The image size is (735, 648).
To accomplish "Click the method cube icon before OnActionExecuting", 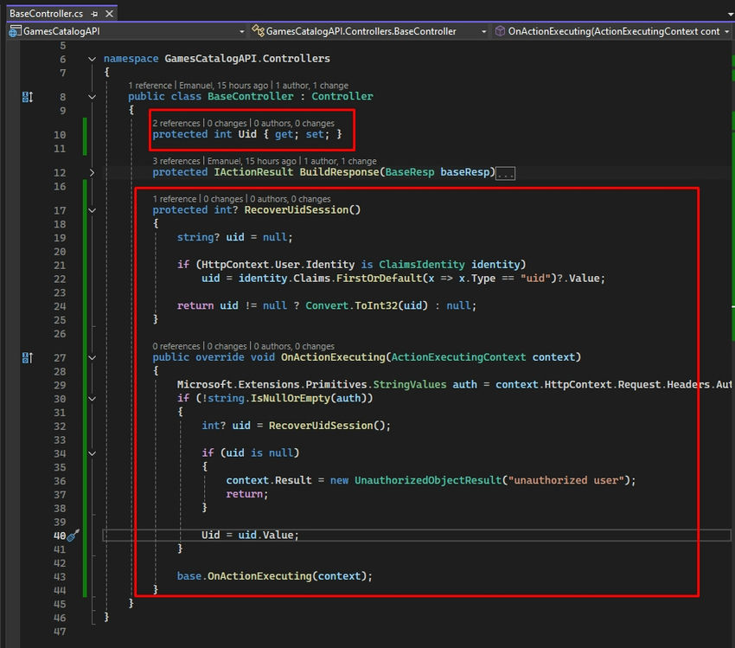I will [x=500, y=30].
